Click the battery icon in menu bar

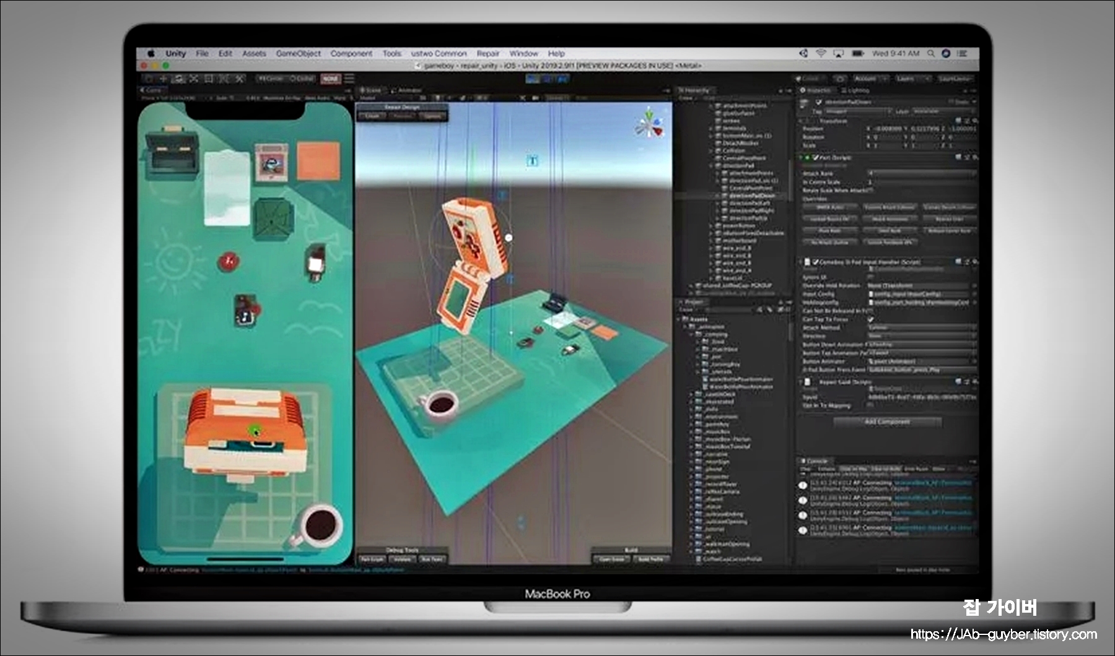(858, 53)
